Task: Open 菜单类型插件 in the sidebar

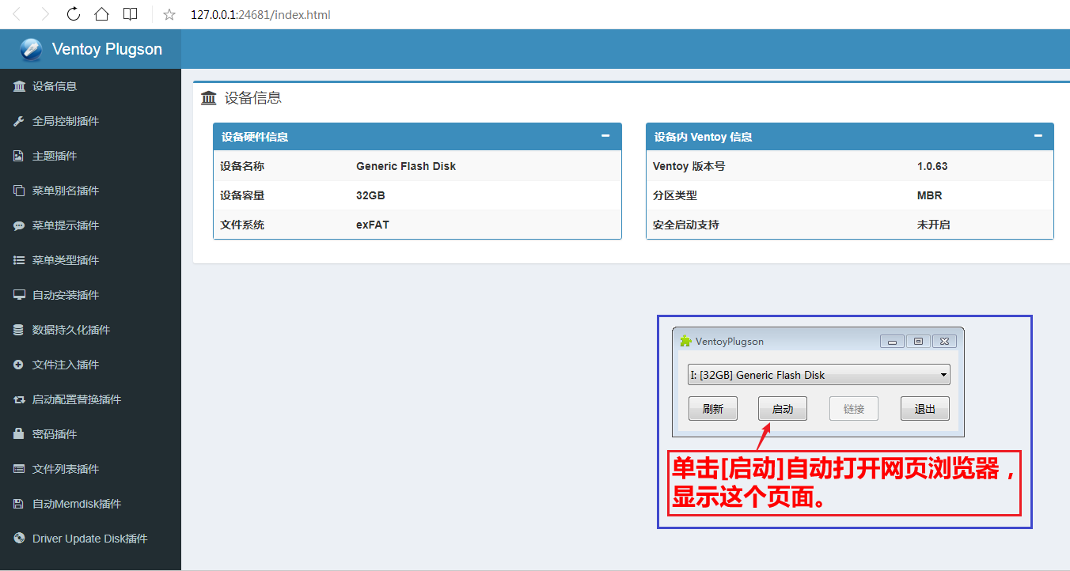Action: (65, 260)
